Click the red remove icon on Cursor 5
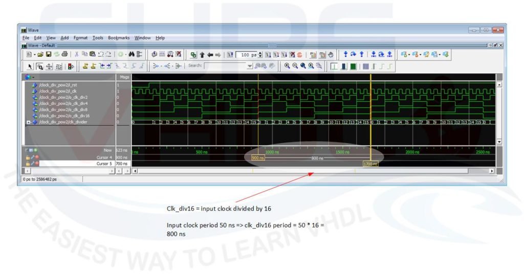Screen dimensions: 524x274 point(37,164)
